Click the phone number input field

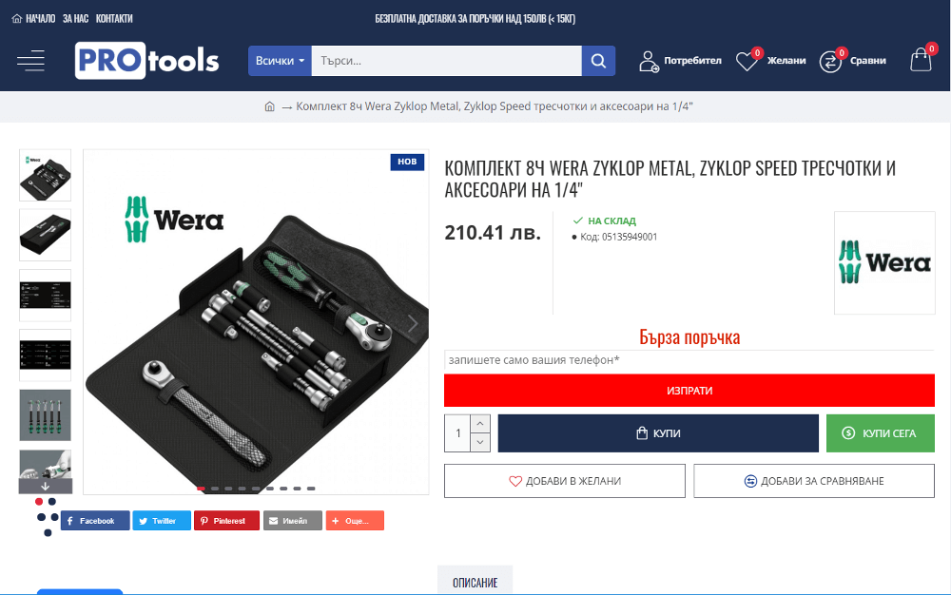click(x=689, y=360)
